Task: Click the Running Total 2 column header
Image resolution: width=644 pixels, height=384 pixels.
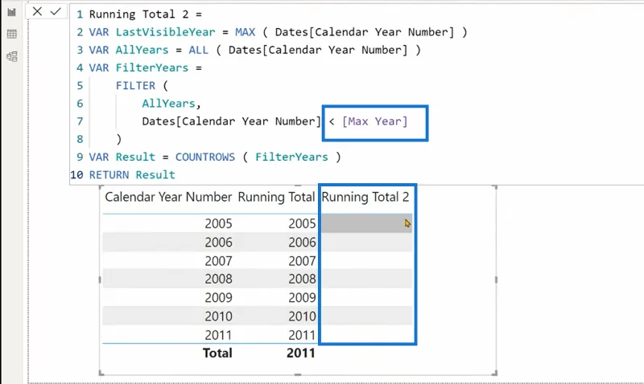Action: (x=365, y=197)
